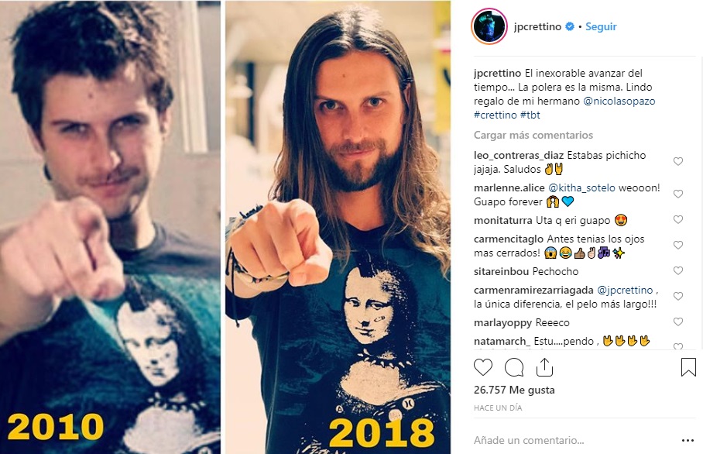703x454 pixels.
Task: Click the jpcrettino profile avatar
Action: [489, 26]
